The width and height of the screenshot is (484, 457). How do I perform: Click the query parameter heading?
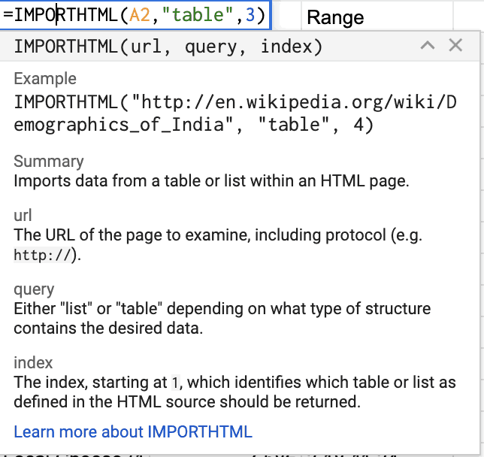coord(34,289)
